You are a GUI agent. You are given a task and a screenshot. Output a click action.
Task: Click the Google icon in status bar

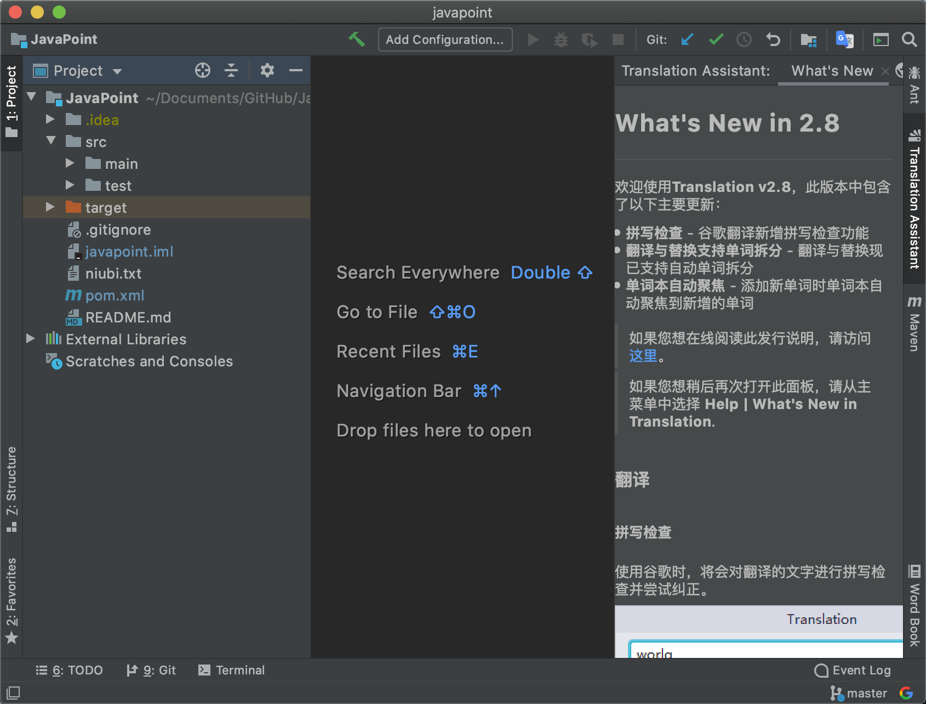906,693
